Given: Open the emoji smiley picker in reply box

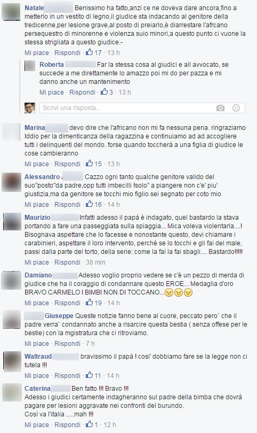Looking at the screenshot, I should tap(236, 108).
